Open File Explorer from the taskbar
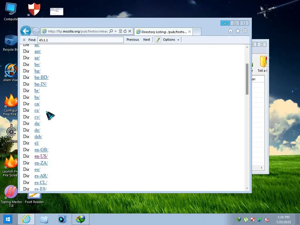Viewport: 300px width, 225px height. coord(44,219)
